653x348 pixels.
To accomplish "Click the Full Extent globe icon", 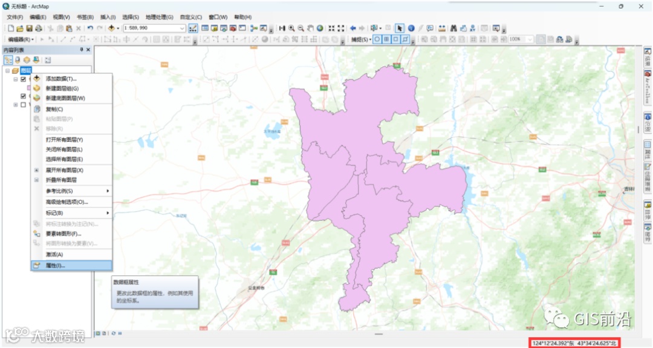I will point(320,28).
